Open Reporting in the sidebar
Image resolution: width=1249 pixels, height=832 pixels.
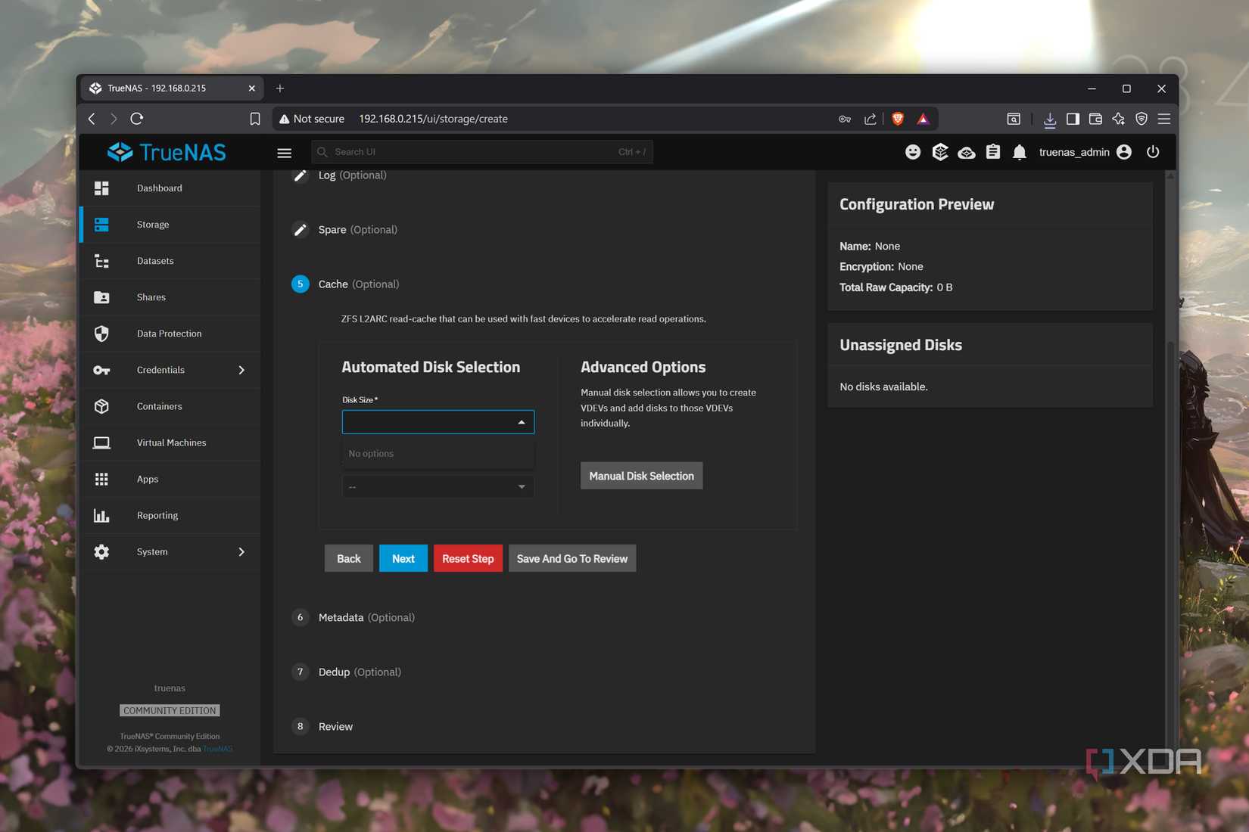(170, 514)
